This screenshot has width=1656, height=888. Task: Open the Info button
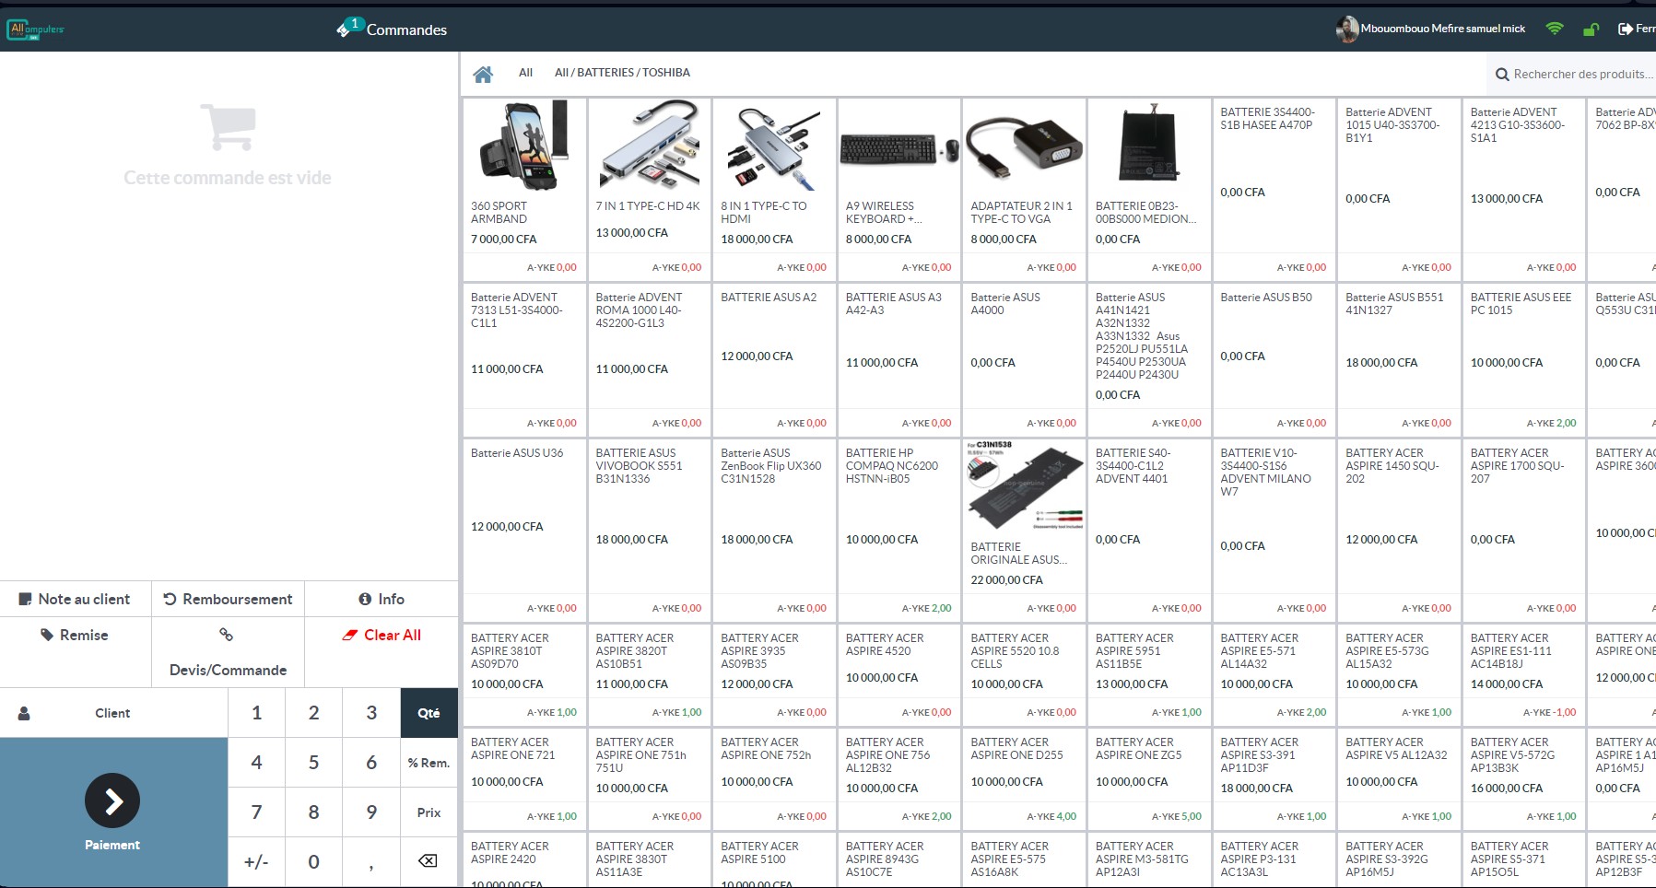point(382,599)
